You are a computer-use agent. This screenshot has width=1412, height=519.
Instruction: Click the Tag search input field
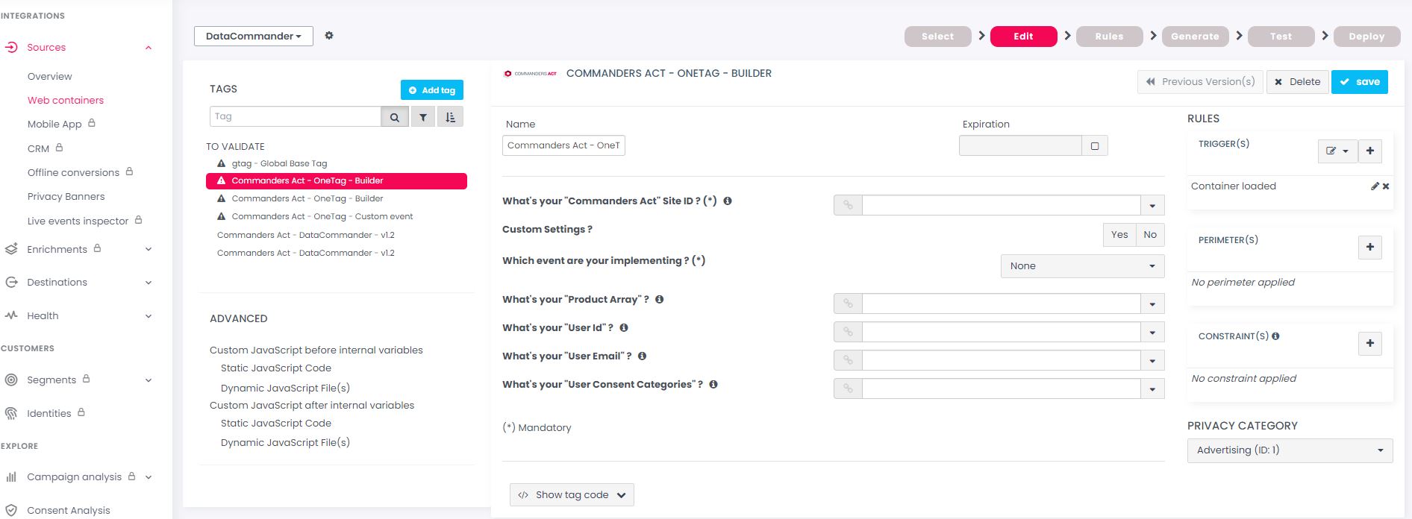pos(296,116)
